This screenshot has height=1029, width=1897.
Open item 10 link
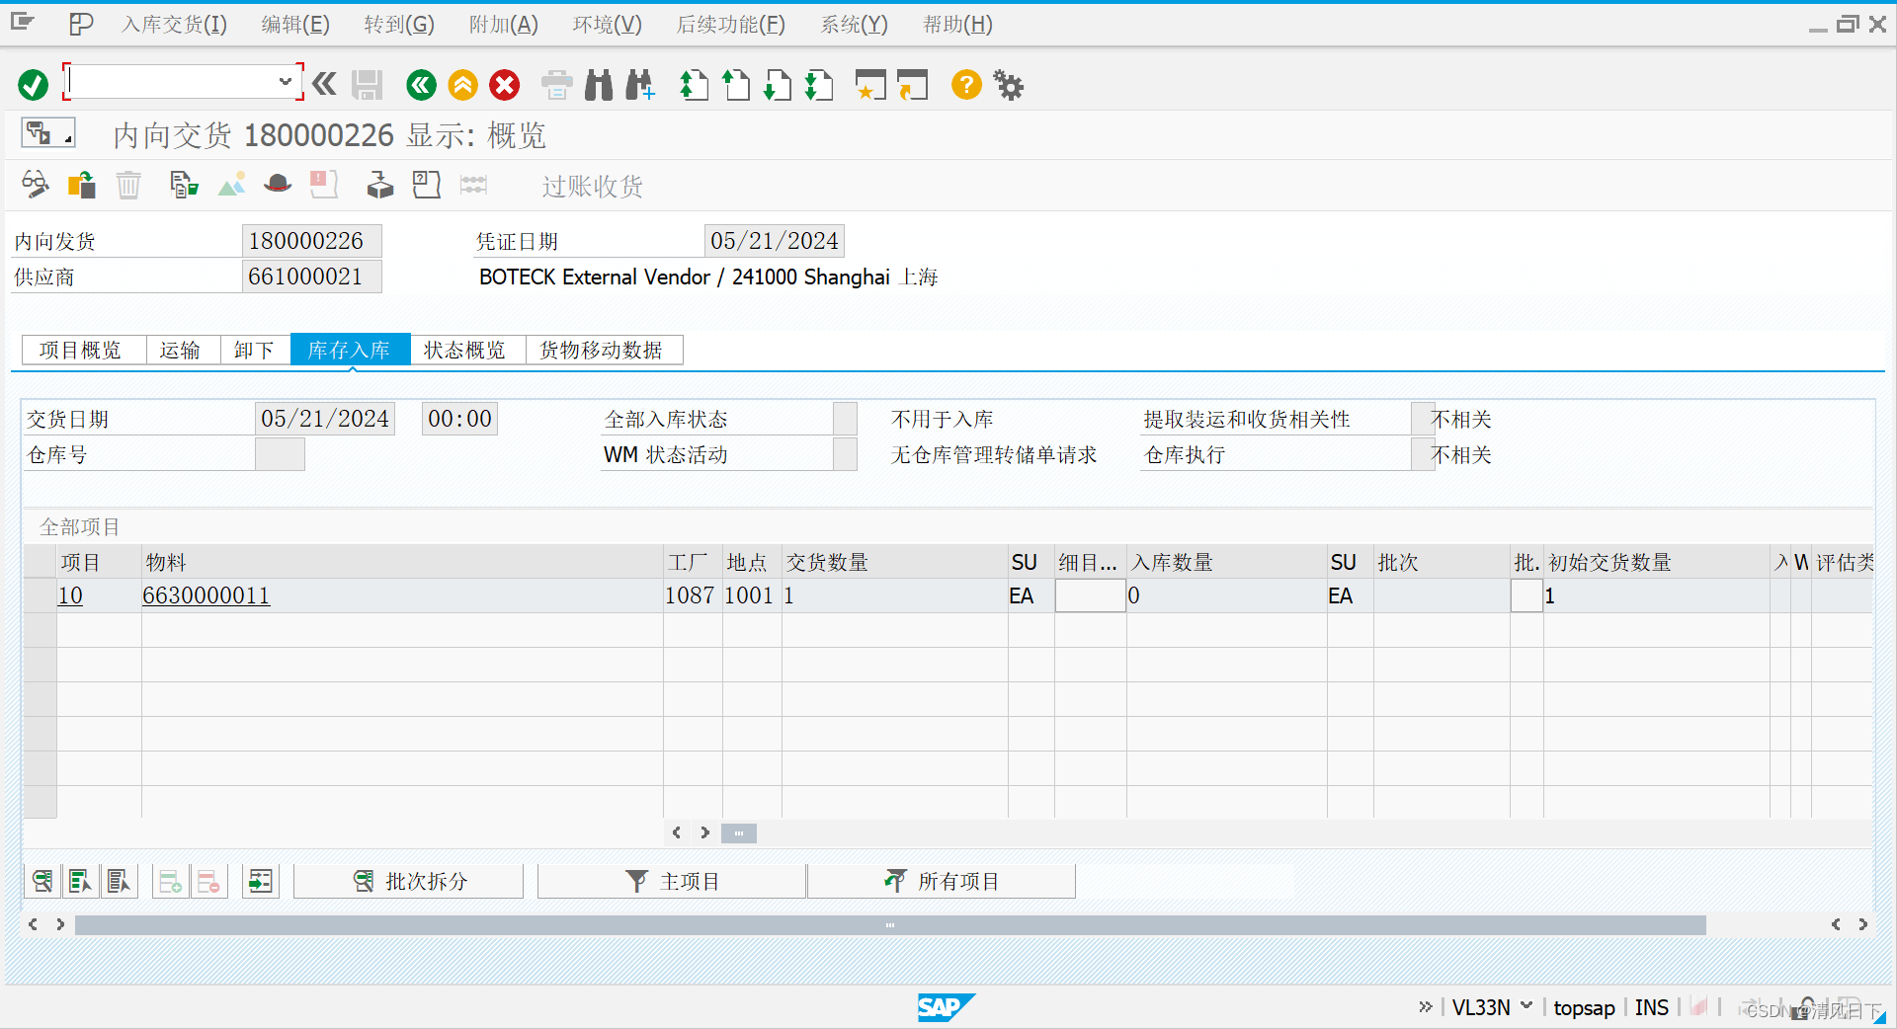point(70,595)
